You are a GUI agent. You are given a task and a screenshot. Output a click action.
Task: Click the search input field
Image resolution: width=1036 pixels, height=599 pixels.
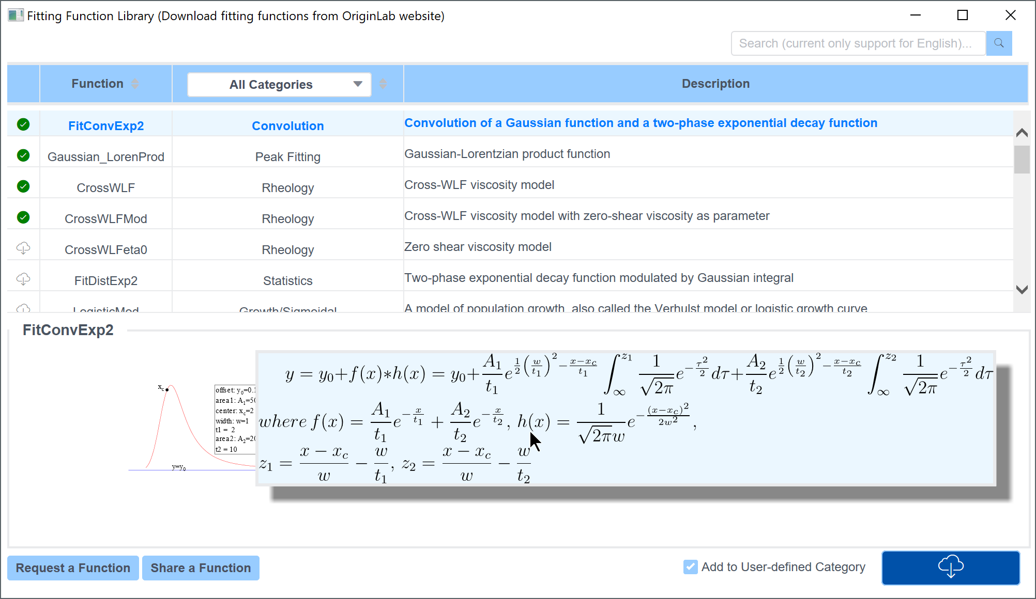858,43
